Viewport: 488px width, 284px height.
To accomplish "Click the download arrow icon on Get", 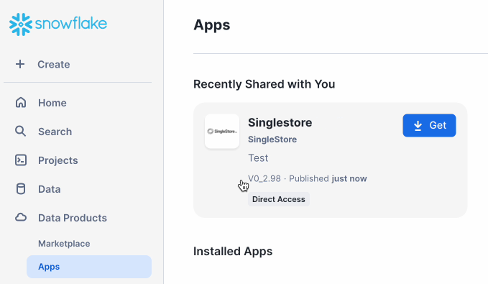I will (x=418, y=126).
